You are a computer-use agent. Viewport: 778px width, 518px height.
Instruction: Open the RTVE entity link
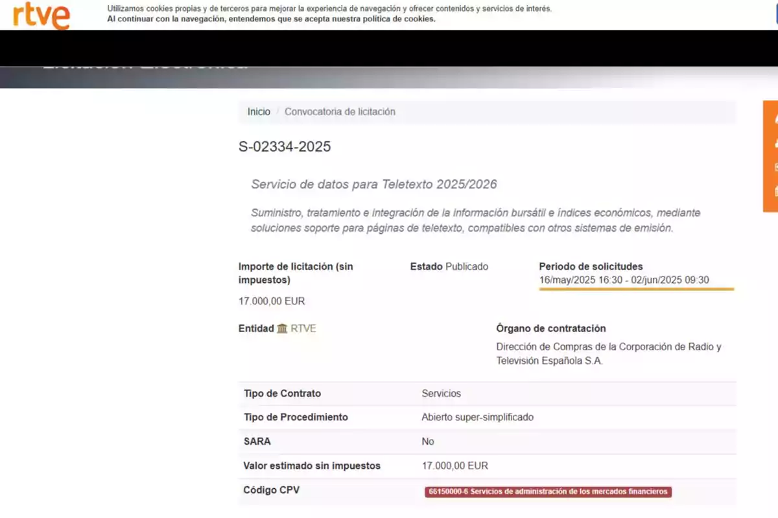point(303,328)
